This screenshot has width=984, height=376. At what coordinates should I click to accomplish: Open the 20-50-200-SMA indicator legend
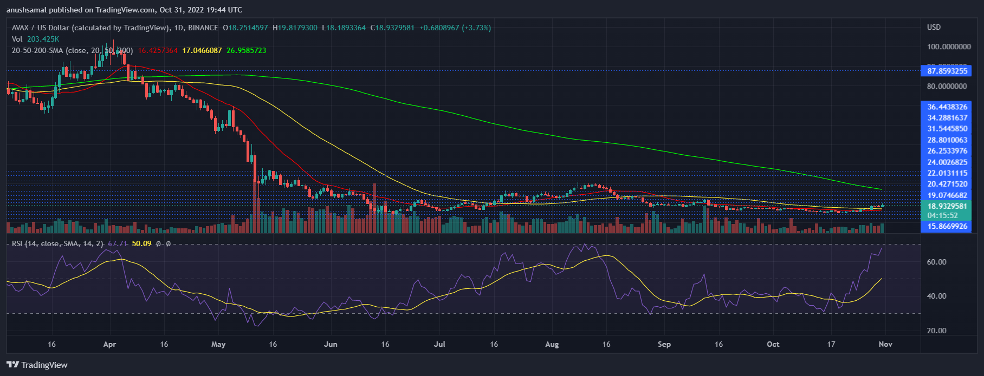(73, 50)
